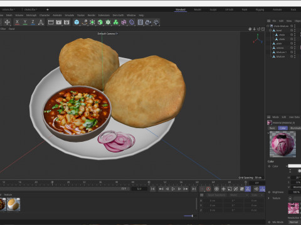
Task: Open the Attribute Manager User Data menu
Action: point(294,117)
